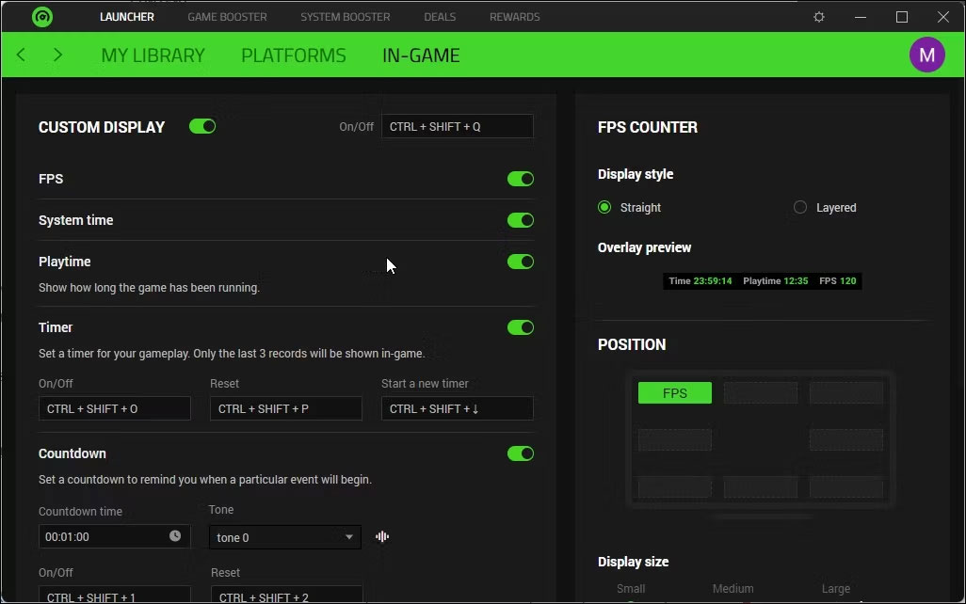The height and width of the screenshot is (604, 966).
Task: Click the Custom Display On/Off hotkey field
Action: (457, 126)
